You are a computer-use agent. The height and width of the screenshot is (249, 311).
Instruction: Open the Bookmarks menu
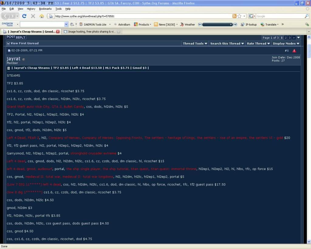tap(45, 9)
